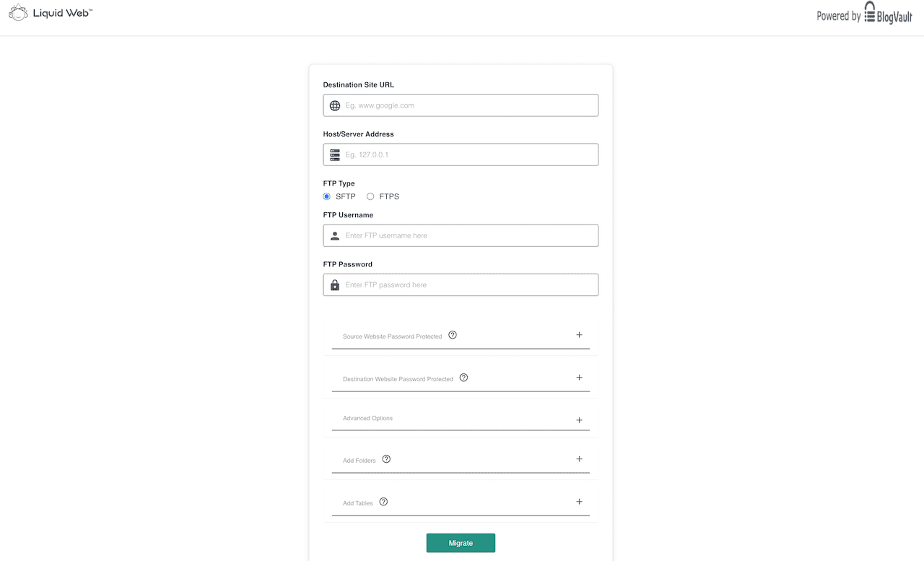The width and height of the screenshot is (924, 561).
Task: Click the Migrate button
Action: pos(461,542)
